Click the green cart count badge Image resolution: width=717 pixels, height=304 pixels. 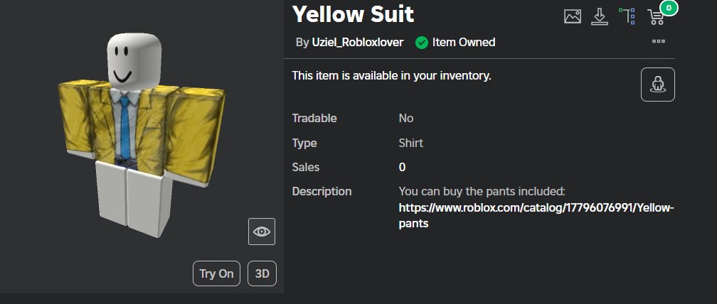click(x=669, y=8)
